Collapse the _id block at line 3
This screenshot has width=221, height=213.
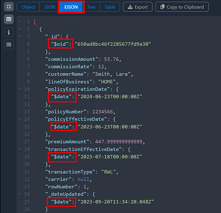click(x=20, y=37)
